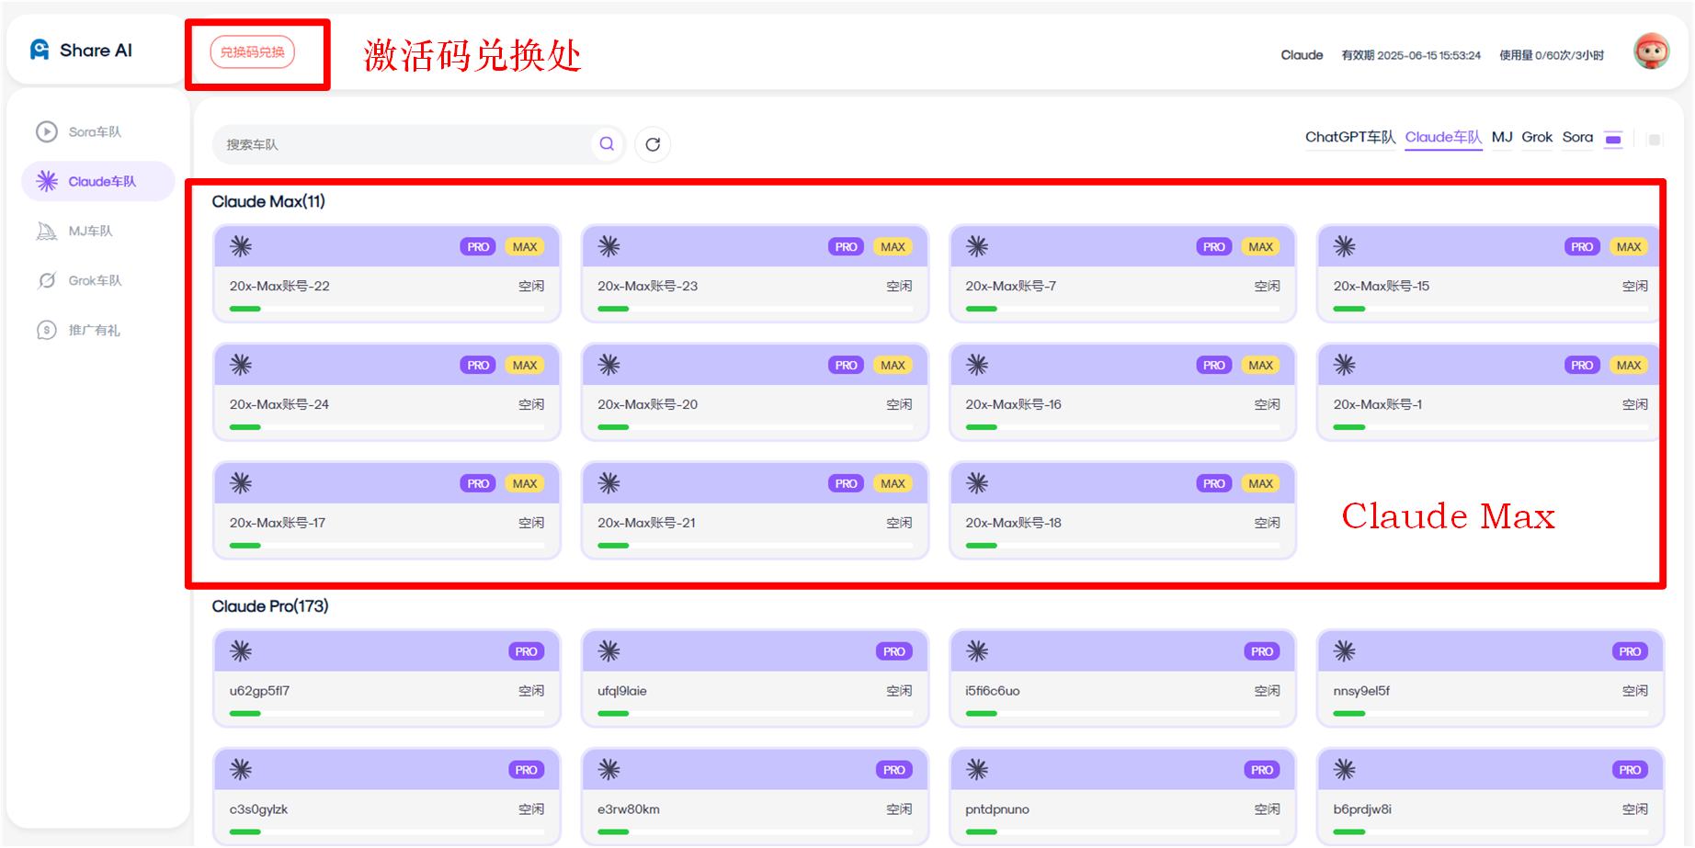Click Claude icon on 20x-Max账号-24 card
The image size is (1695, 848).
[x=241, y=365]
